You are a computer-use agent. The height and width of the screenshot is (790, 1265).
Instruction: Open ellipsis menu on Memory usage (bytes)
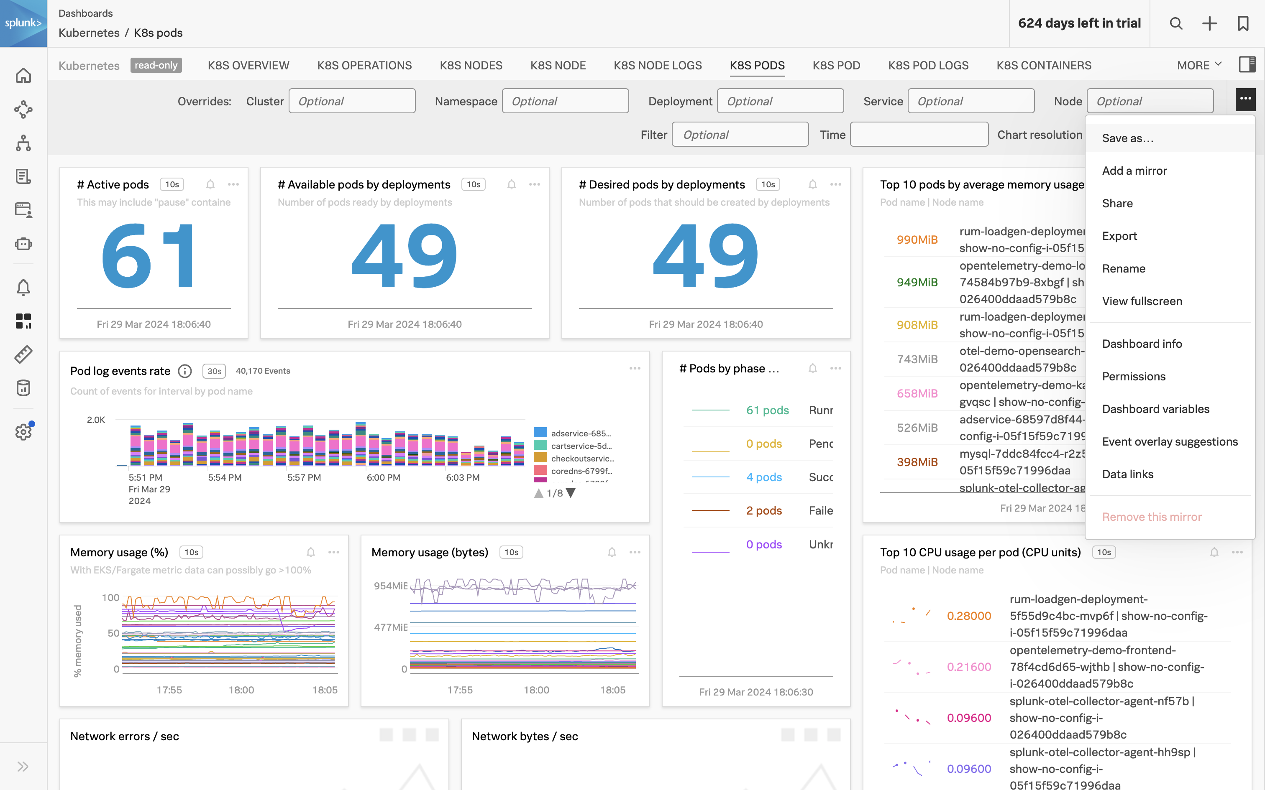pos(635,552)
